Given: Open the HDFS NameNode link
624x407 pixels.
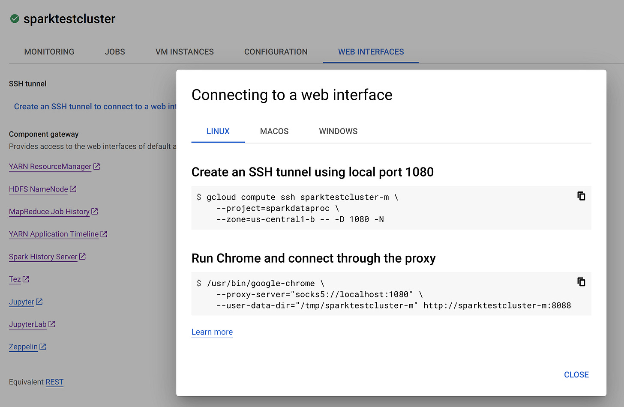Looking at the screenshot, I should click(x=39, y=189).
